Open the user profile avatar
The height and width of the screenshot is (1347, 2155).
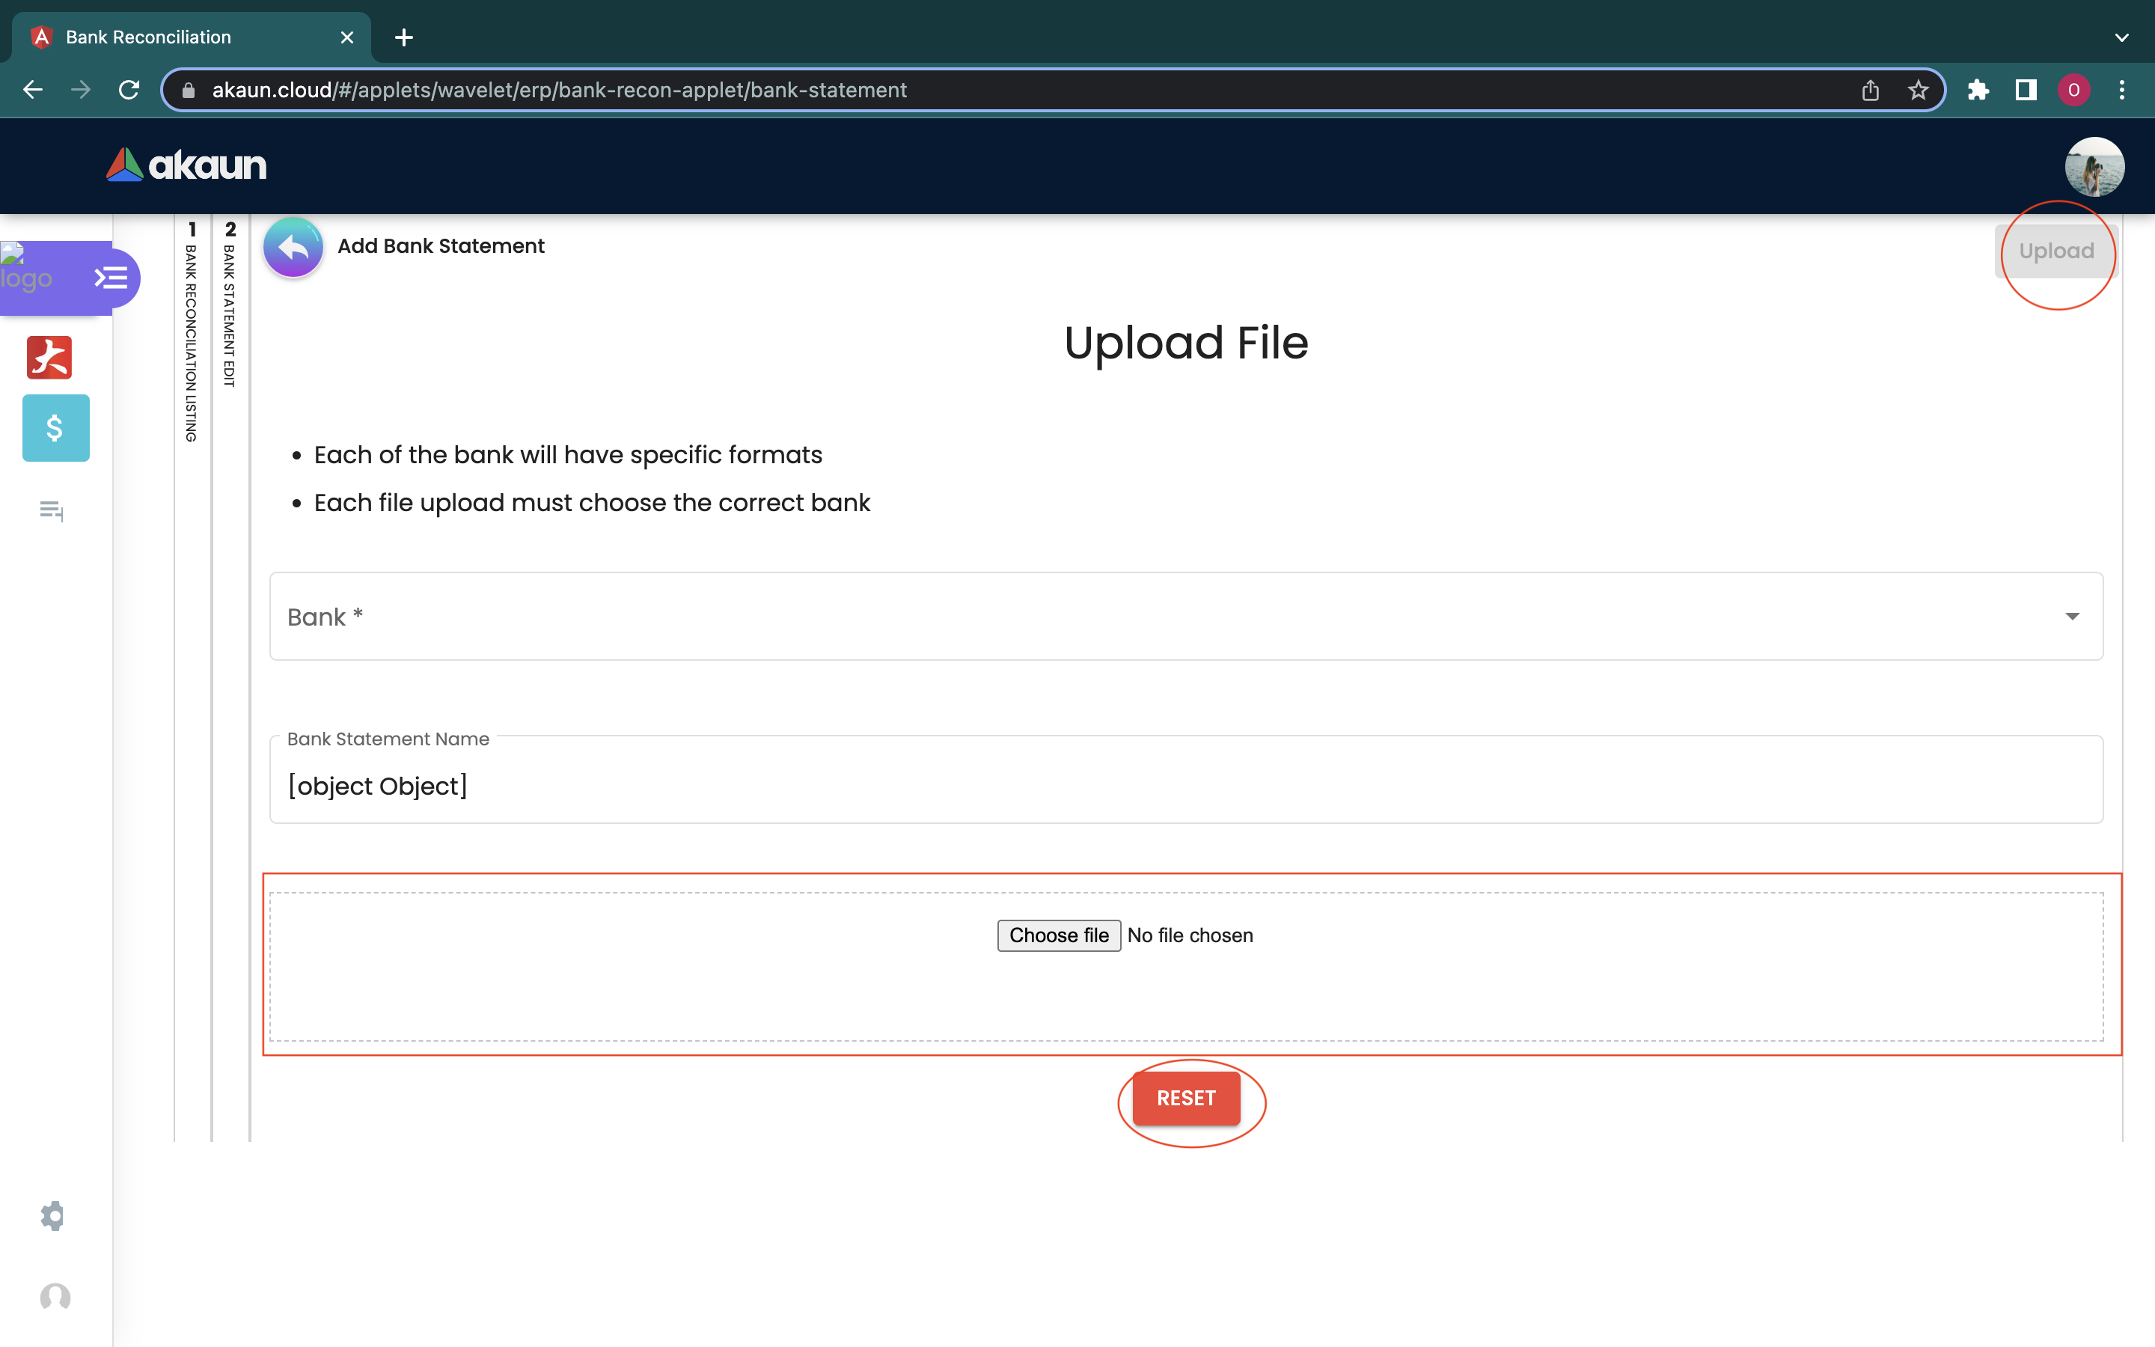(2094, 167)
